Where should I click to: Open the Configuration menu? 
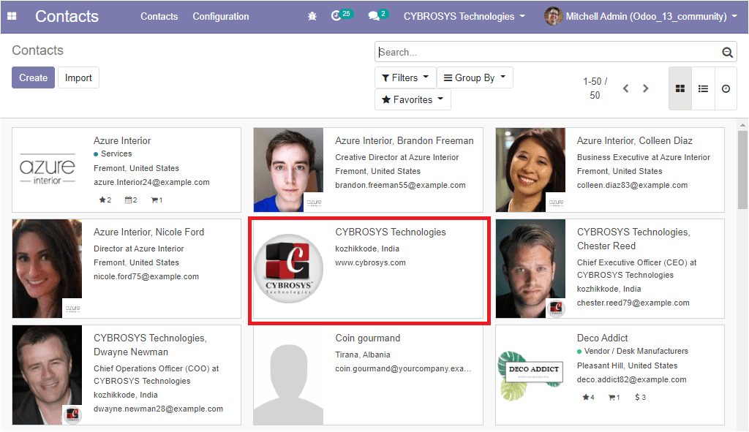coord(221,16)
